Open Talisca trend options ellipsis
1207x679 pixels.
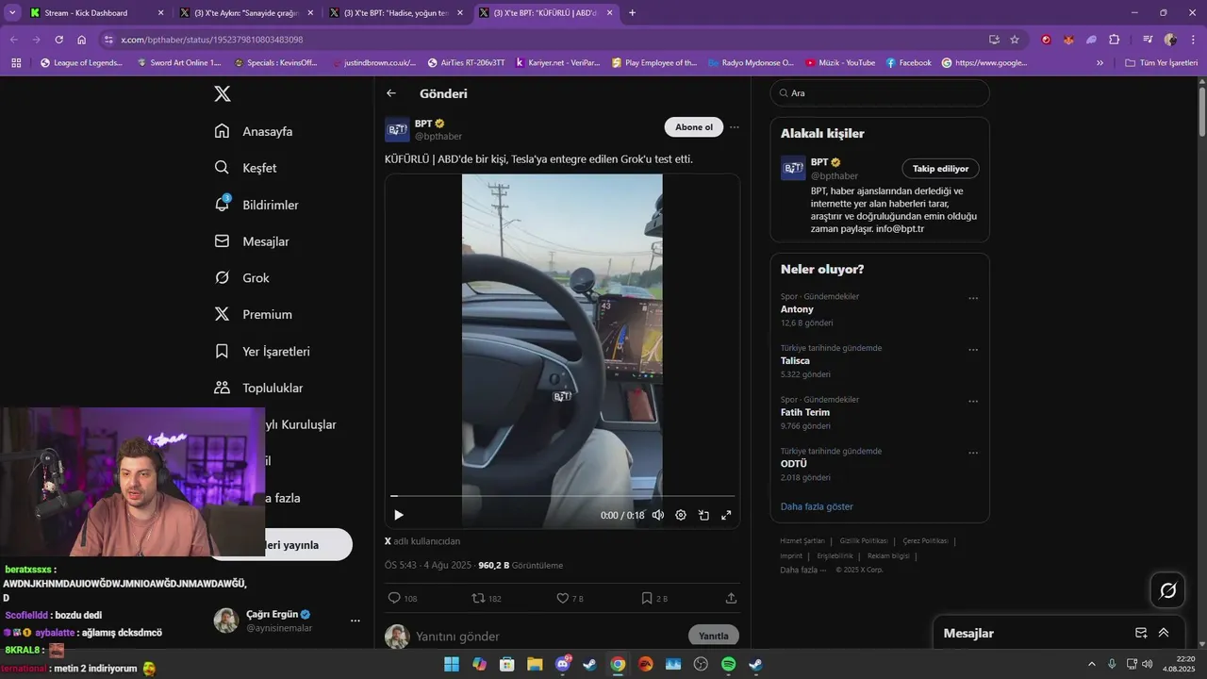tap(973, 350)
